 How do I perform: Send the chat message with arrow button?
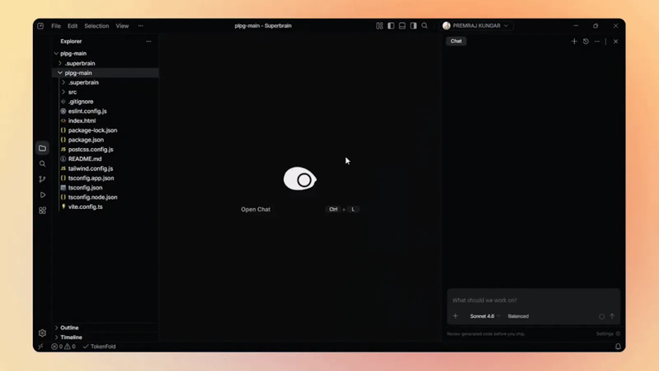[612, 316]
